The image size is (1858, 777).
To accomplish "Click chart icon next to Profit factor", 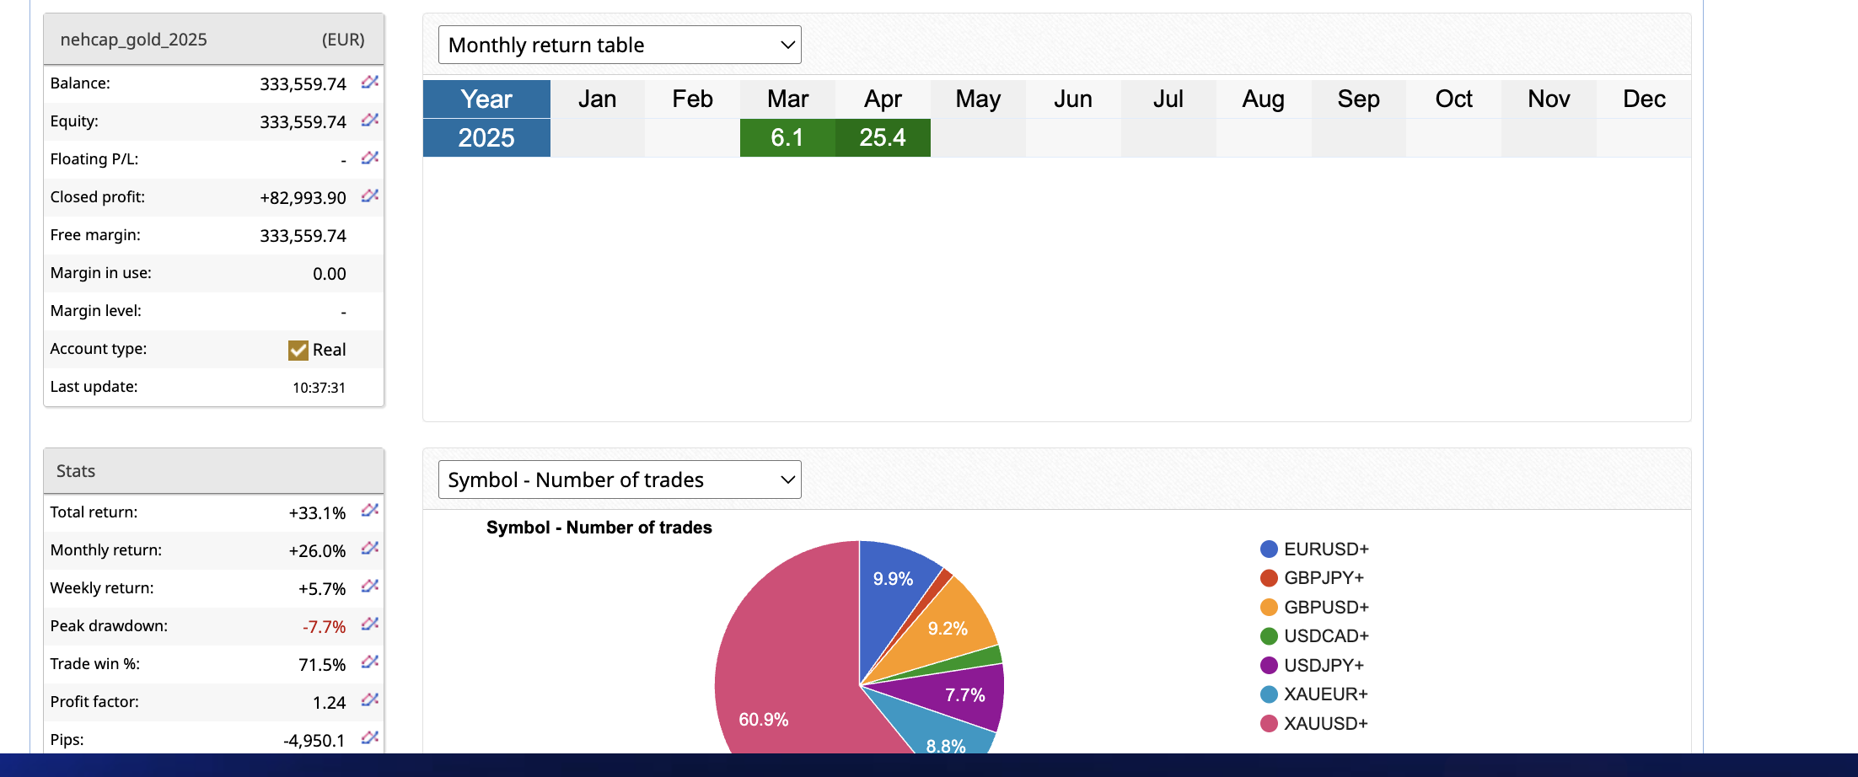I will pos(369,700).
